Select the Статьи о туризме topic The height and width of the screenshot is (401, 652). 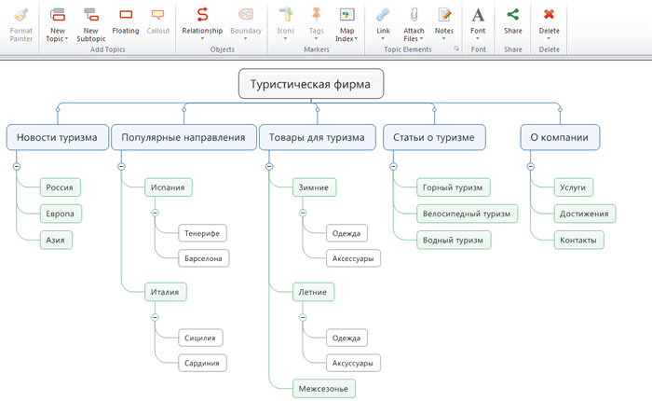tap(434, 137)
